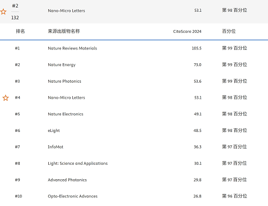Open the eLight source
Image resolution: width=268 pixels, height=206 pixels.
pos(54,130)
